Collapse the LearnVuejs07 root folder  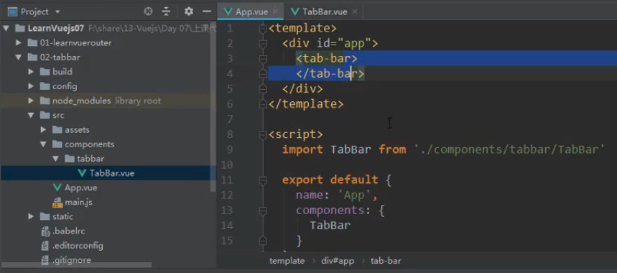click(6, 28)
